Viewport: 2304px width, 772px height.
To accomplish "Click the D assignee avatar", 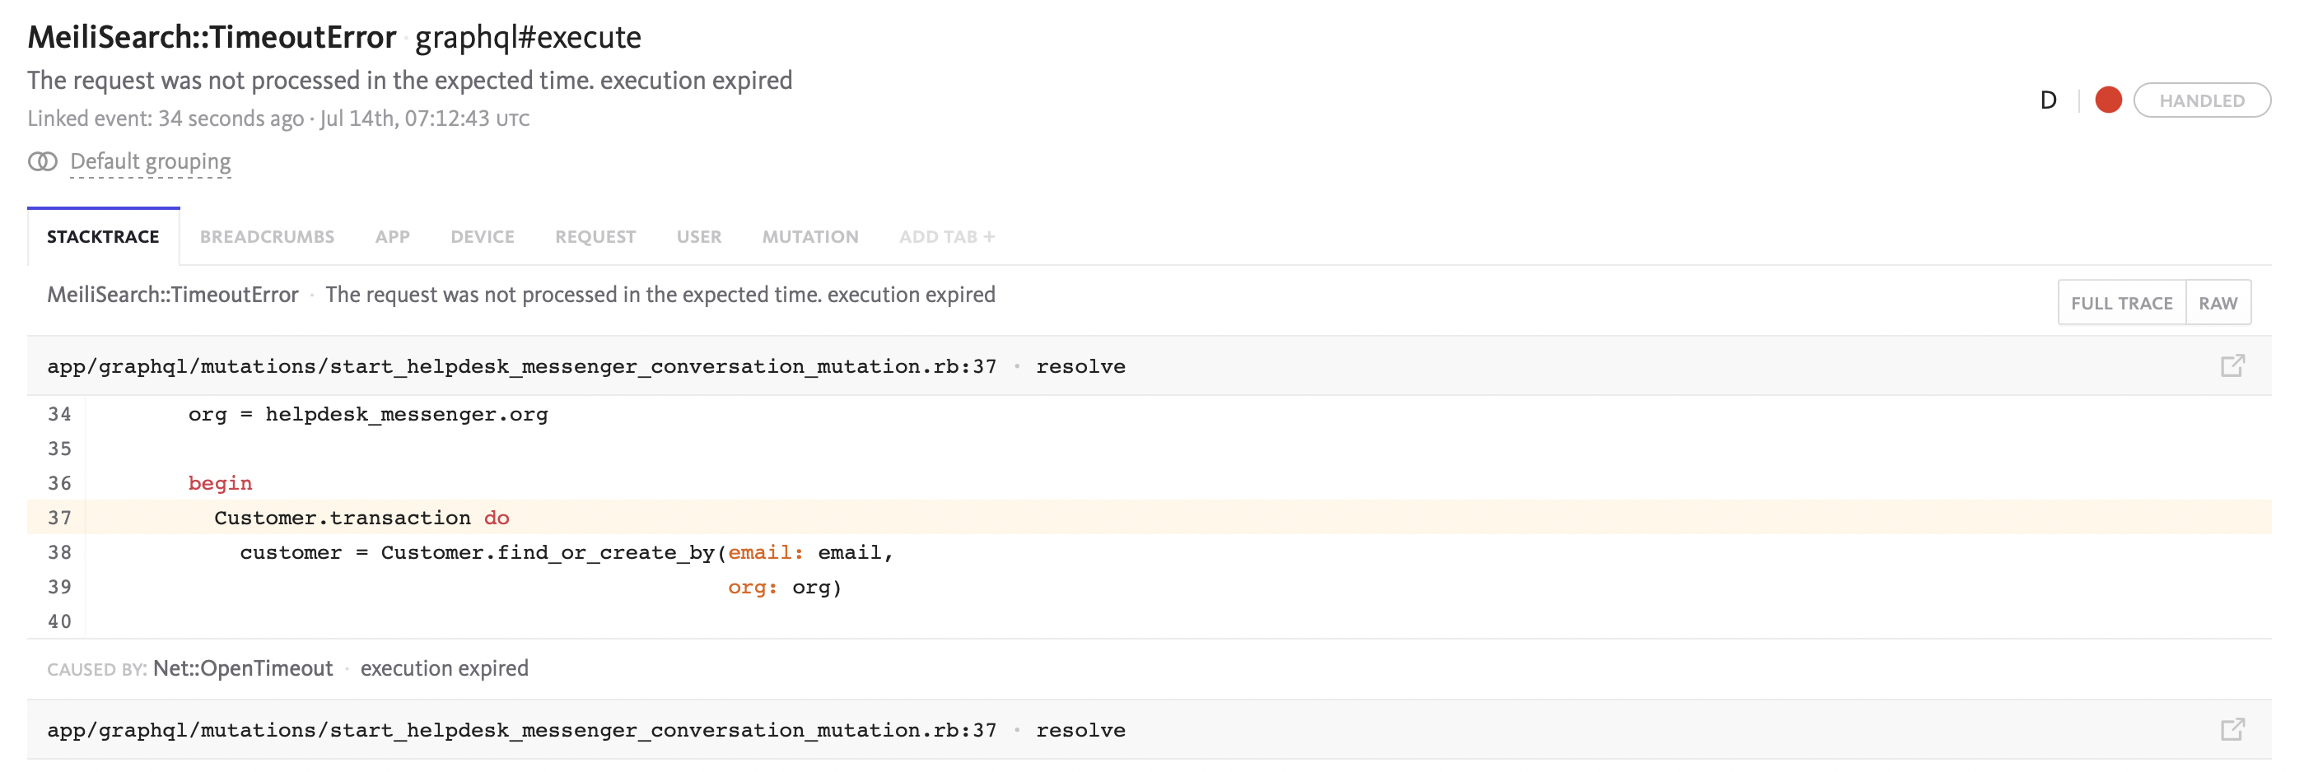I will pos(2048,100).
